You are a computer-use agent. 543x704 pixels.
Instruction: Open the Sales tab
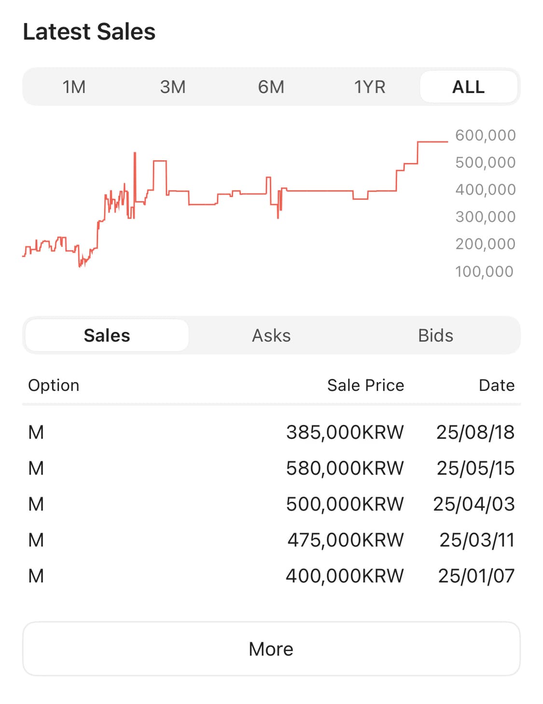tap(107, 335)
